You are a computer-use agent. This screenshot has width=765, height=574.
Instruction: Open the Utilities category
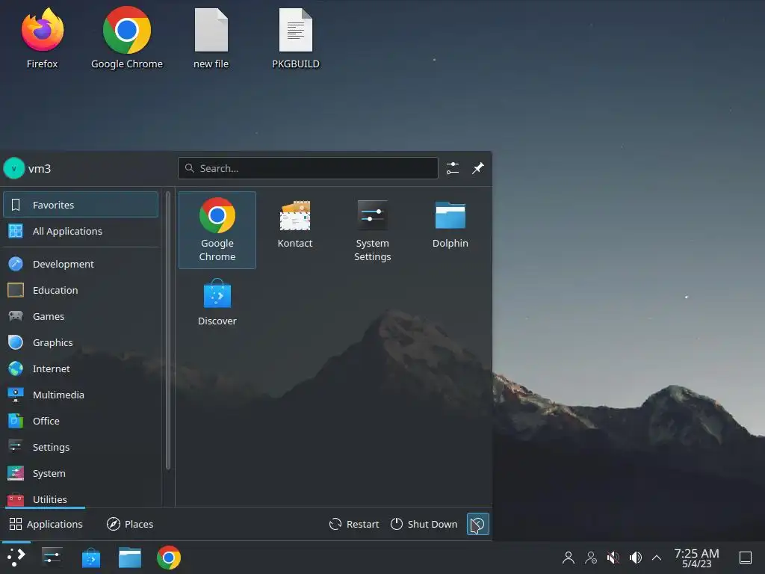81,499
